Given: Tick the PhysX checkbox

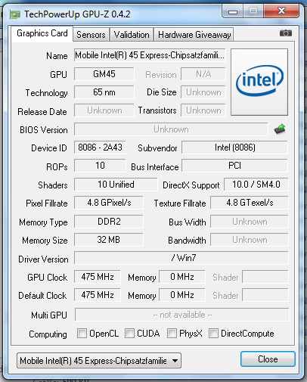Looking at the screenshot, I should [172, 333].
